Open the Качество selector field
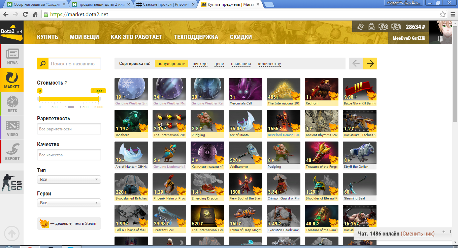The image size is (458, 248). pos(69,155)
